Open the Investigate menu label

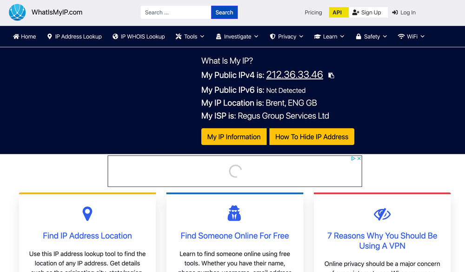click(x=238, y=36)
